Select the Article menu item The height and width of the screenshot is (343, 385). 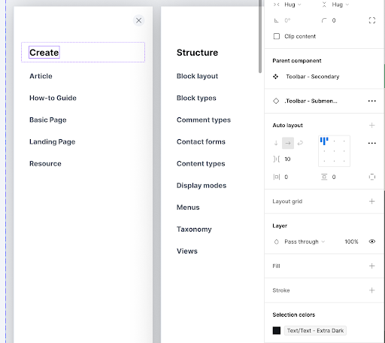point(41,76)
